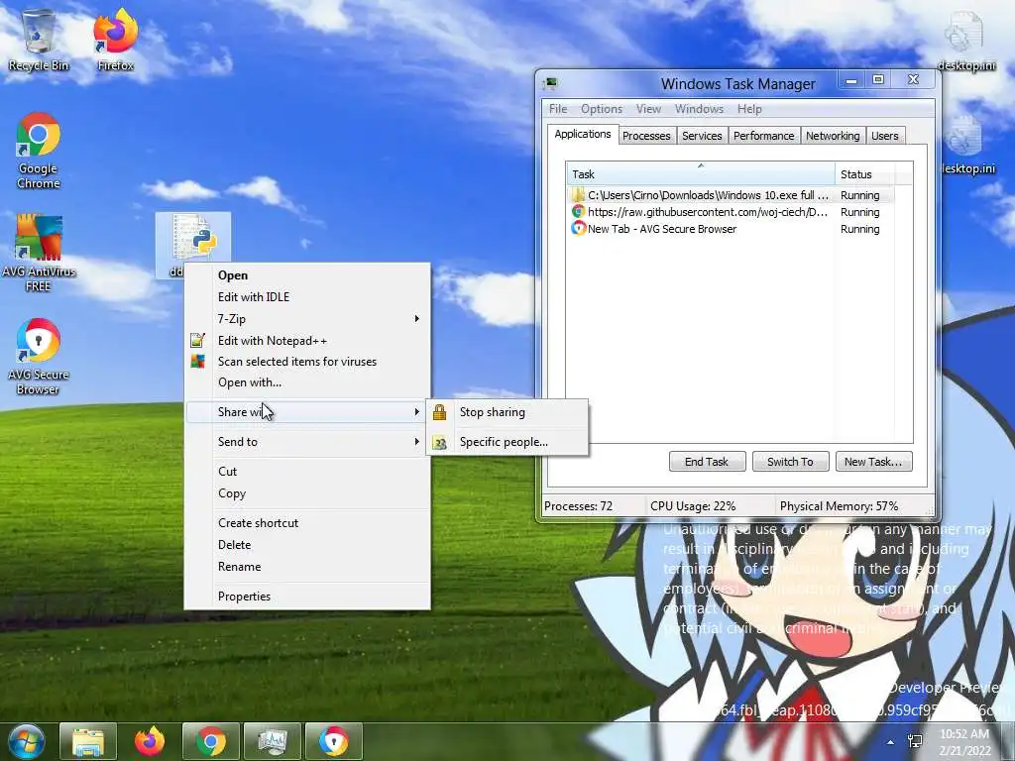Image resolution: width=1015 pixels, height=761 pixels.
Task: Expand the Share with submenu
Action: (x=307, y=412)
